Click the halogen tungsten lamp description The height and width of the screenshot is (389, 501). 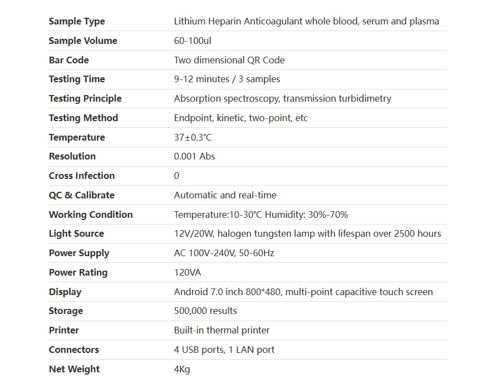click(307, 233)
